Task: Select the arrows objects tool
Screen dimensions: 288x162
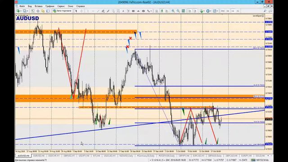Action: point(148,11)
